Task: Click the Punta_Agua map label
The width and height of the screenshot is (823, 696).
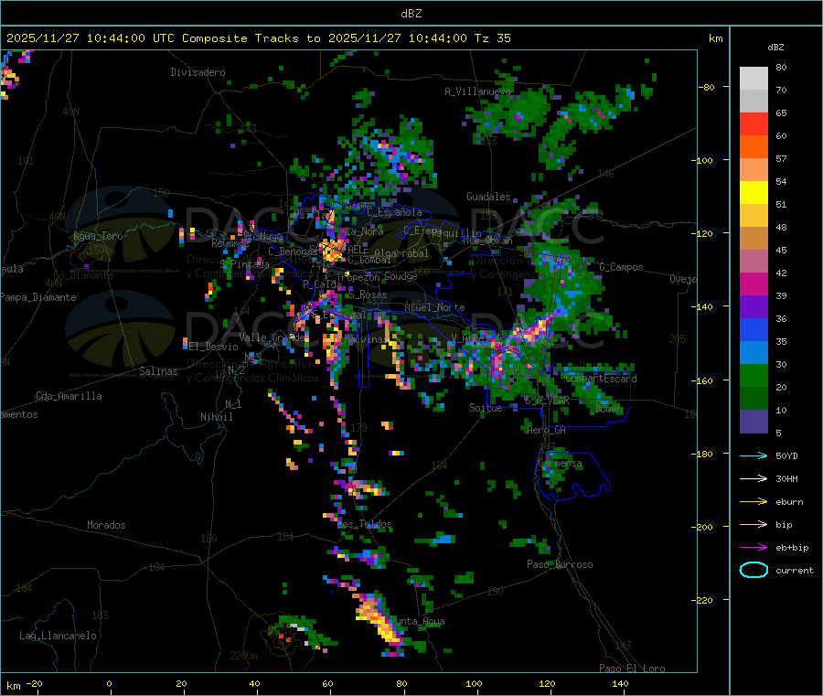Action: (x=417, y=621)
